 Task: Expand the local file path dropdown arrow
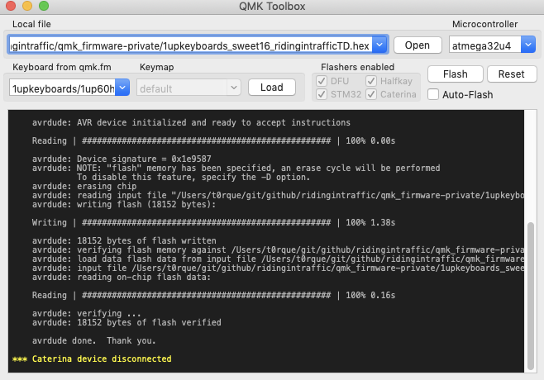(x=379, y=45)
